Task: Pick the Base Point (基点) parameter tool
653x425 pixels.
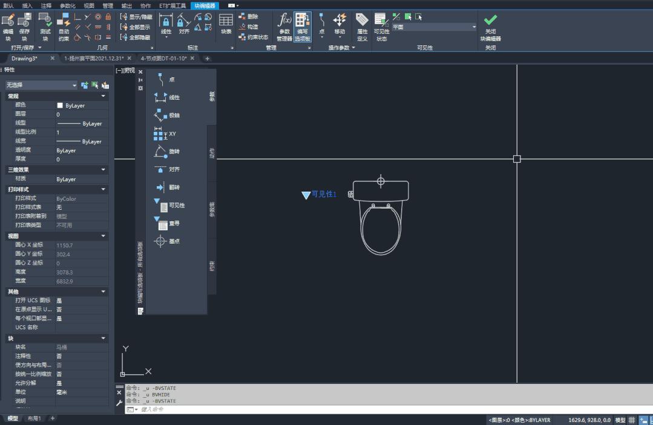Action: 167,241
